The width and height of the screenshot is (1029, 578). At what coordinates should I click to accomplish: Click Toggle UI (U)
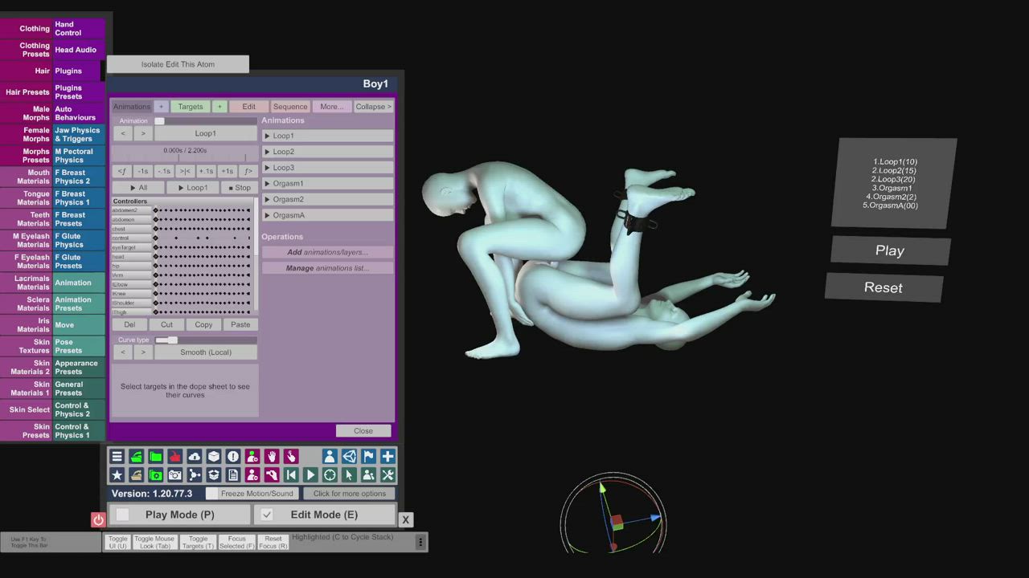coord(117,543)
